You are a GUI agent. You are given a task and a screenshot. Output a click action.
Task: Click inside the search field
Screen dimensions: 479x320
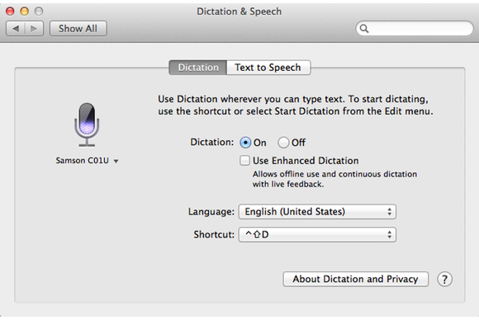click(x=415, y=29)
